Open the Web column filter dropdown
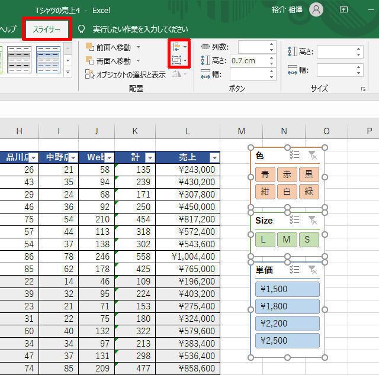The image size is (379, 375). [x=109, y=158]
